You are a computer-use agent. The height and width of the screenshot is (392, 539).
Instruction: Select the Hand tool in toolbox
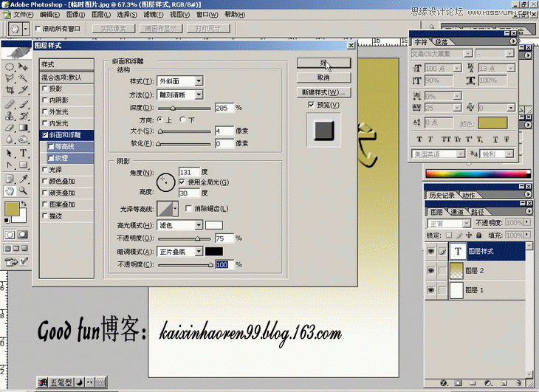tap(10, 190)
